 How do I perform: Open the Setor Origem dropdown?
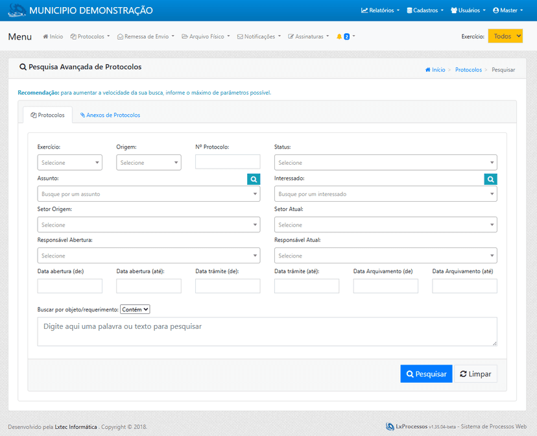click(149, 224)
